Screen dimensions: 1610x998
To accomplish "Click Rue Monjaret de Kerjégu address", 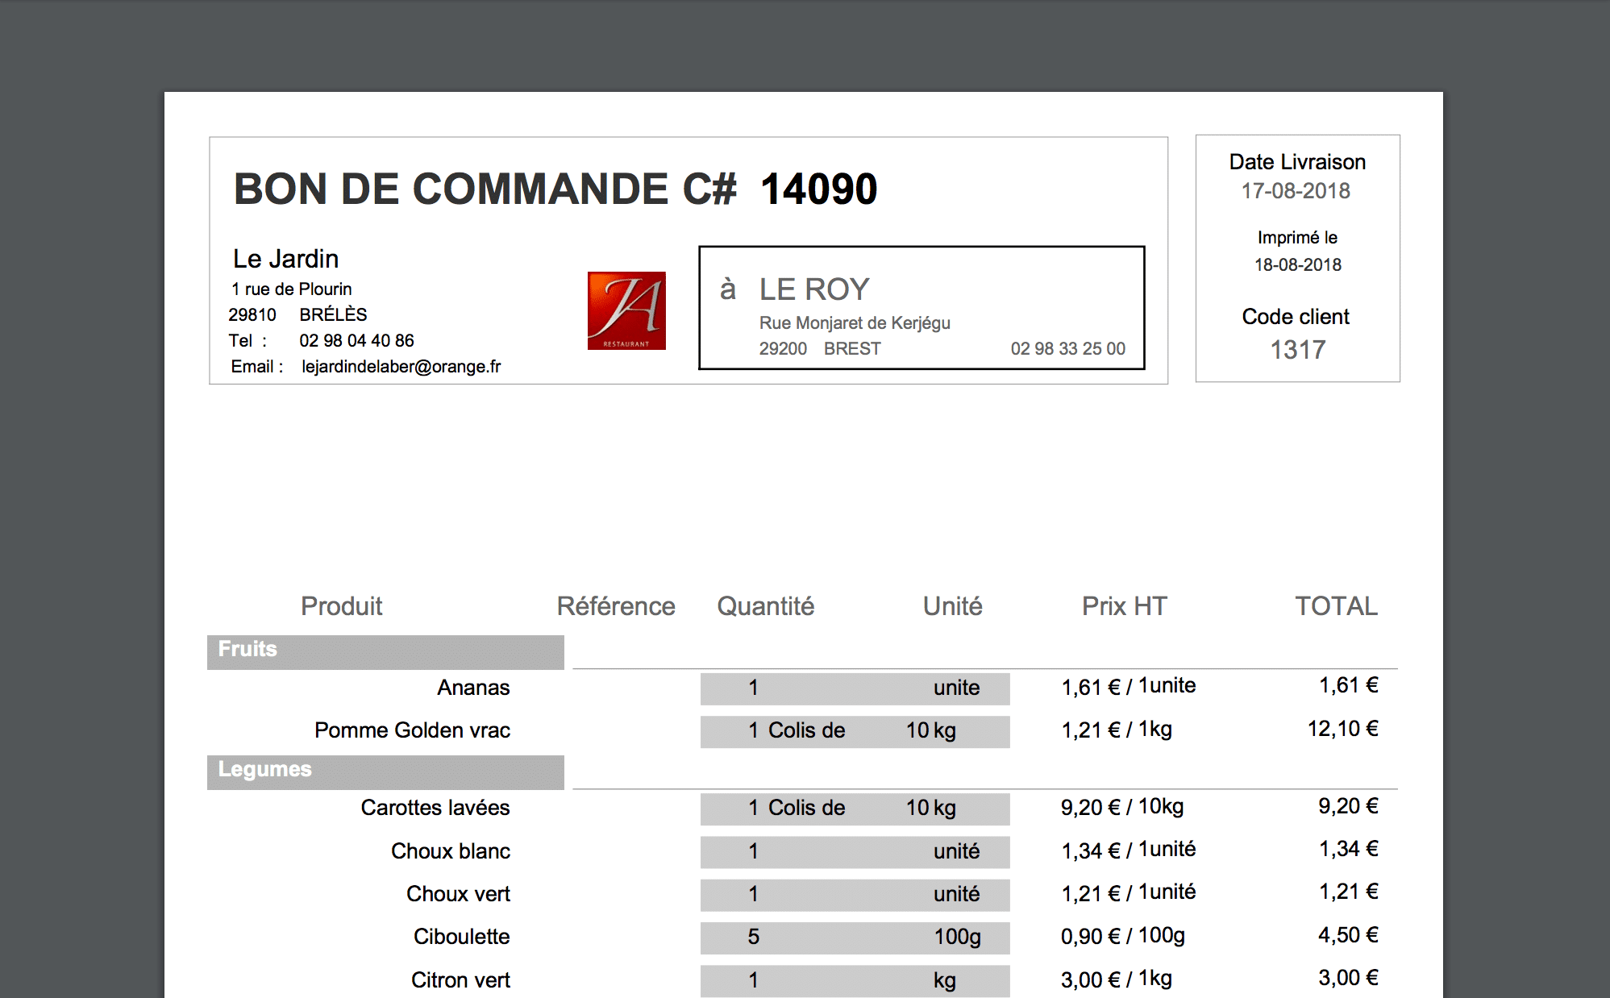I will pos(855,322).
